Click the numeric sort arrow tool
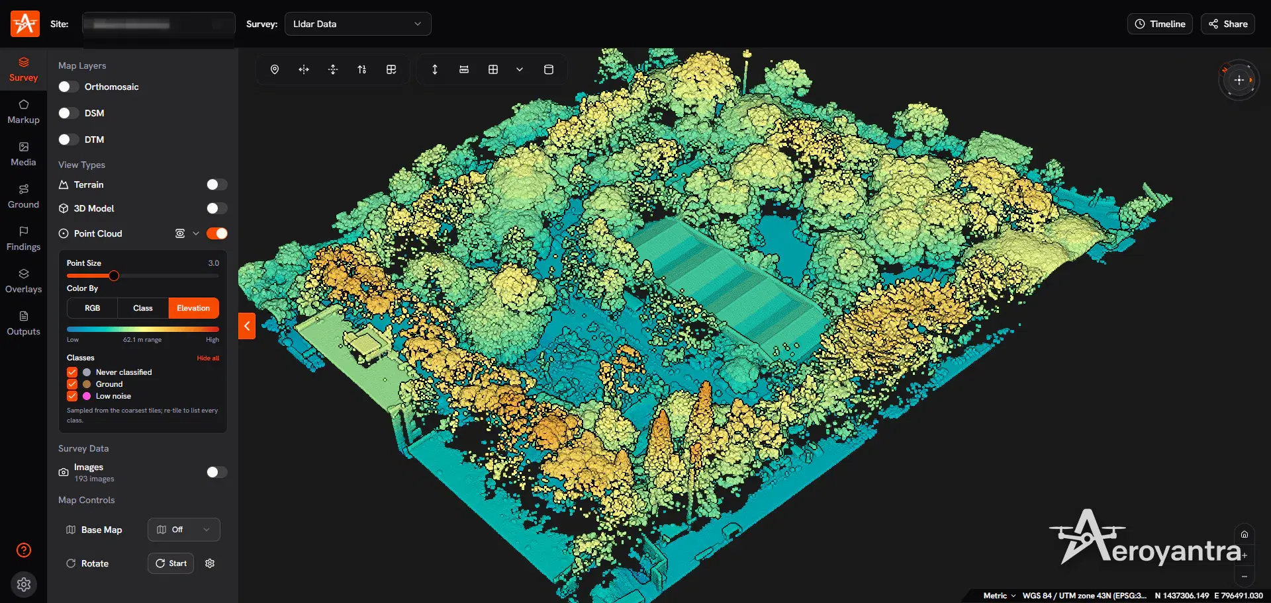The height and width of the screenshot is (603, 1271). pos(362,69)
